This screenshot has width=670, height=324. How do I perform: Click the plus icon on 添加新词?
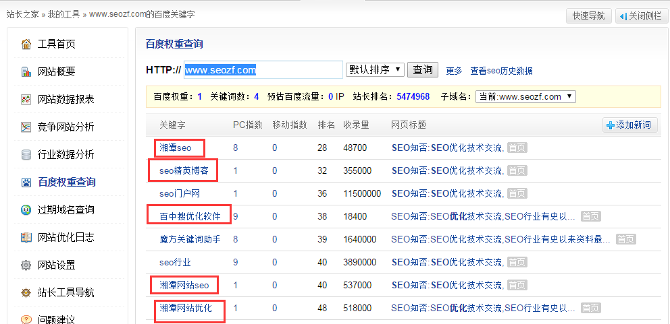tap(611, 125)
